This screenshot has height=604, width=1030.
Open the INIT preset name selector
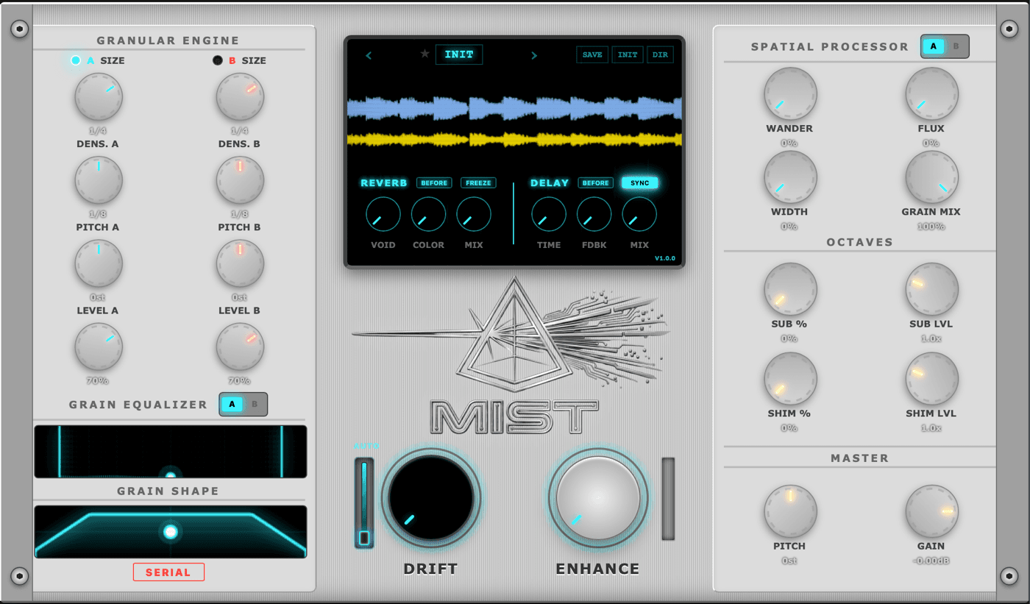point(459,54)
